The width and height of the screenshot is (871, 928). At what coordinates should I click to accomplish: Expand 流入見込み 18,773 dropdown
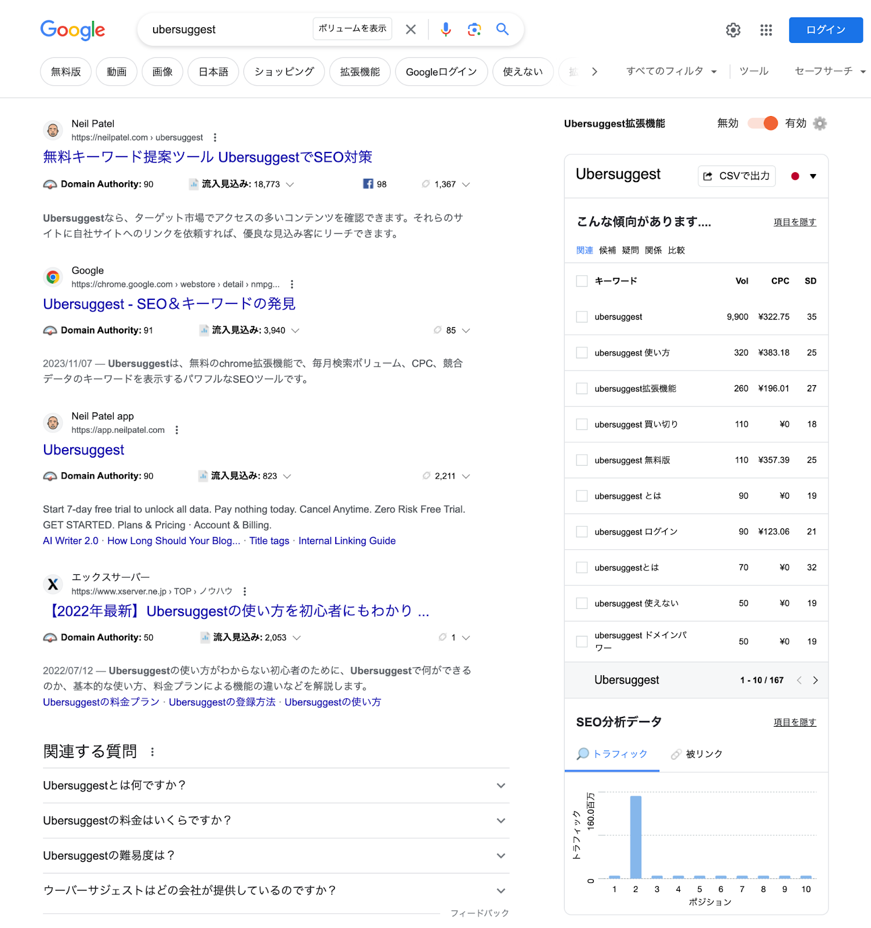coord(290,184)
